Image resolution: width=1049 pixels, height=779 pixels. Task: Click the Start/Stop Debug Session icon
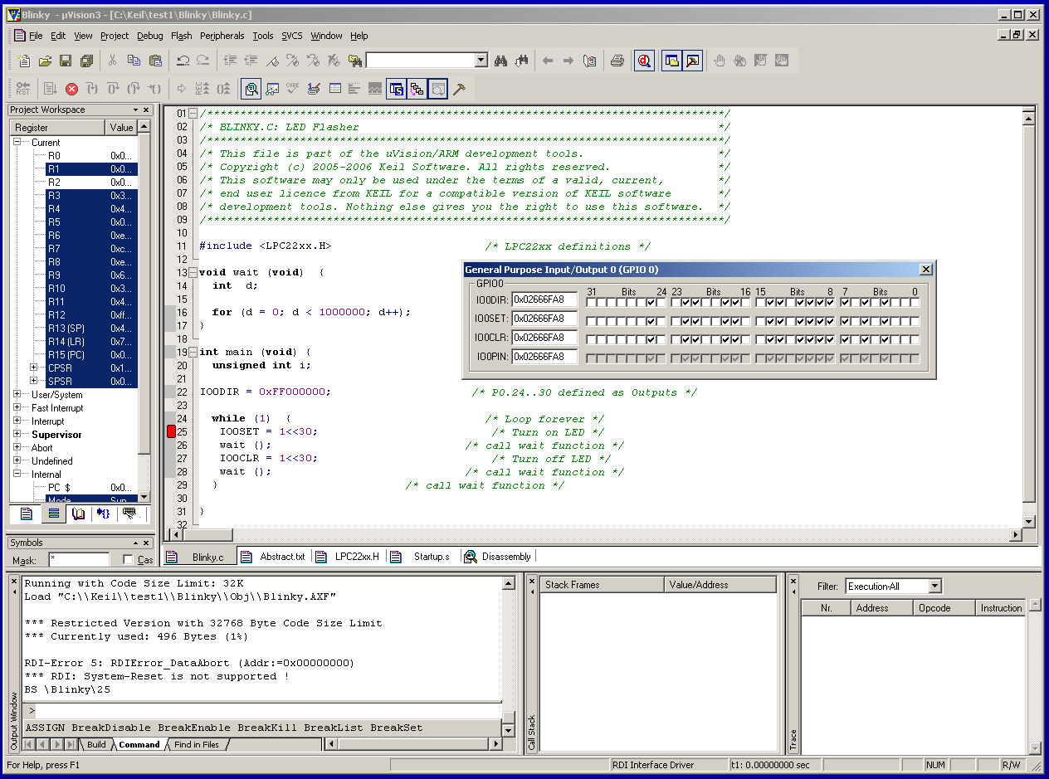tap(644, 61)
